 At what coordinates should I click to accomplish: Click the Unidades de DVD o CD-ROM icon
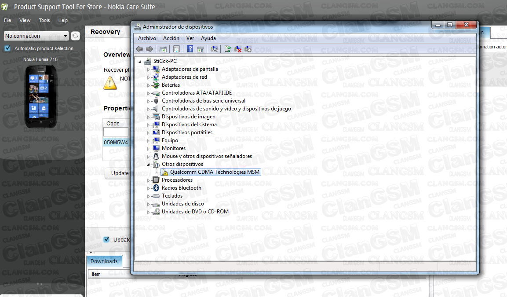coord(156,212)
